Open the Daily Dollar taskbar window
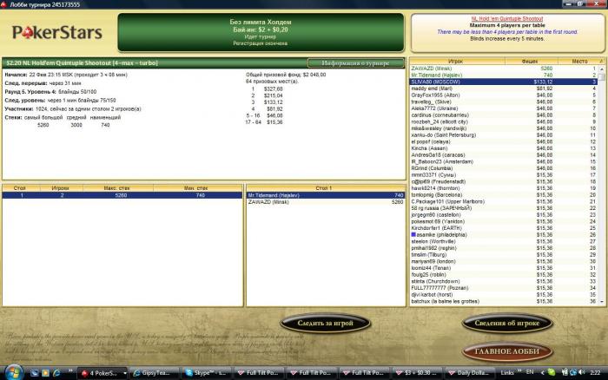This screenshot has height=380, width=608. click(469, 373)
